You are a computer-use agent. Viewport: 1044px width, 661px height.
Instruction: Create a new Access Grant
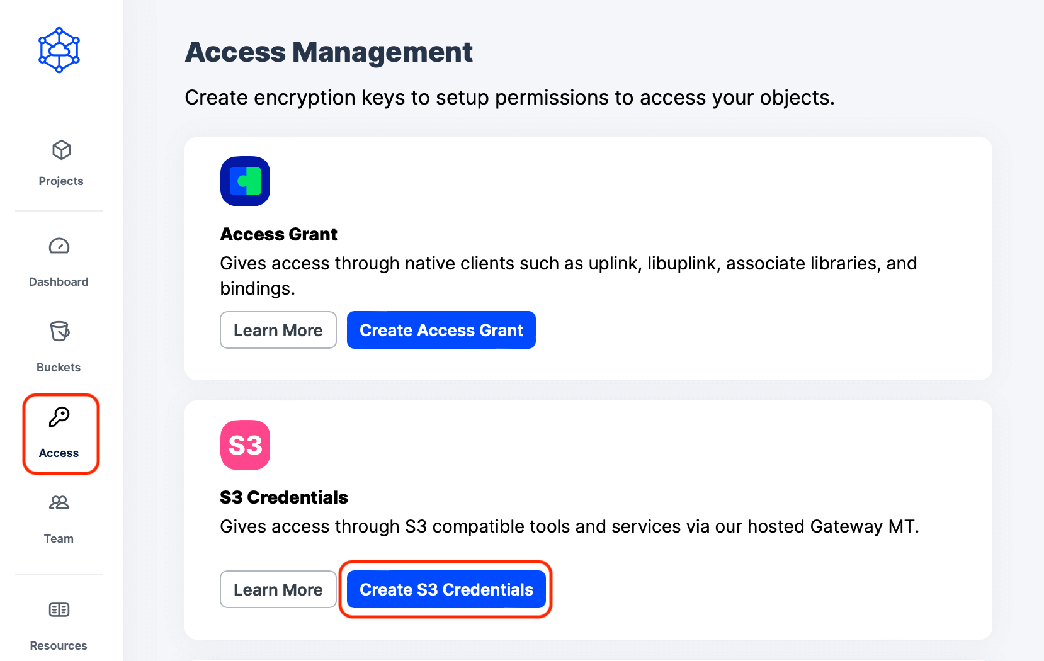[x=441, y=329]
